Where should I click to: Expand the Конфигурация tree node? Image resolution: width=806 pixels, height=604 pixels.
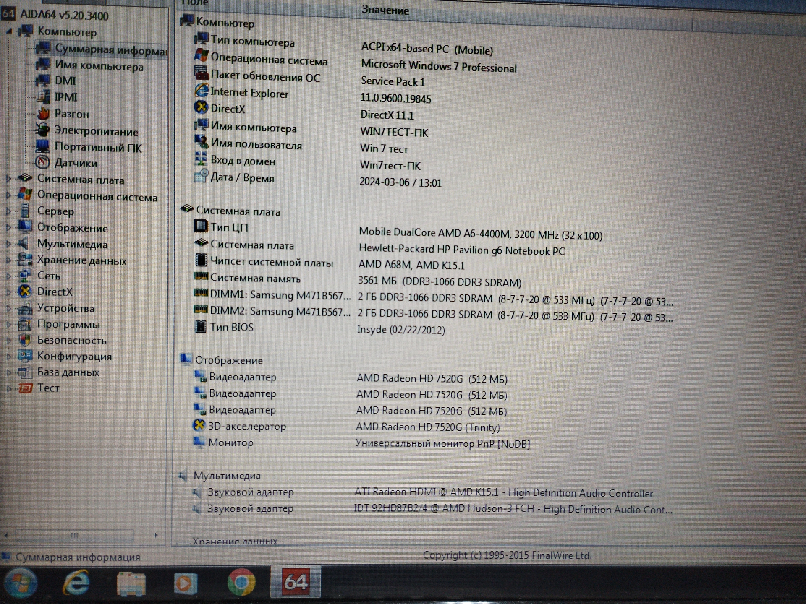point(8,357)
